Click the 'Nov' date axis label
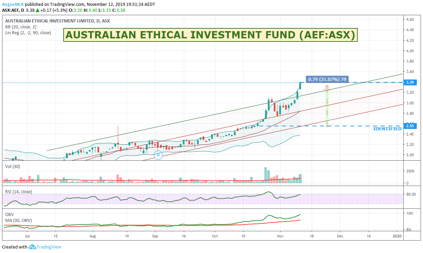This screenshot has width=423, height=253. (x=280, y=236)
